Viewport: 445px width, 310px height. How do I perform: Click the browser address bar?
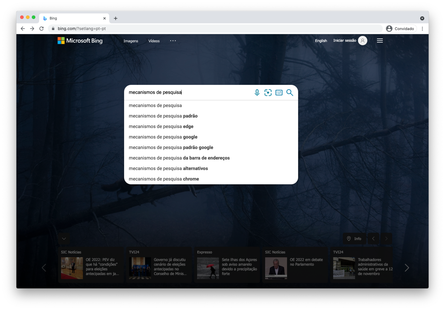click(216, 29)
